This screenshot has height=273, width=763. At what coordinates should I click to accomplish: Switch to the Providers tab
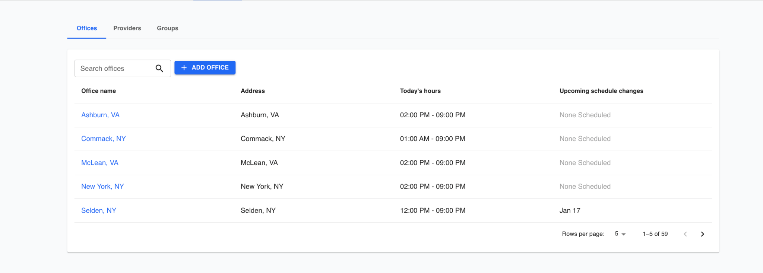click(x=127, y=28)
